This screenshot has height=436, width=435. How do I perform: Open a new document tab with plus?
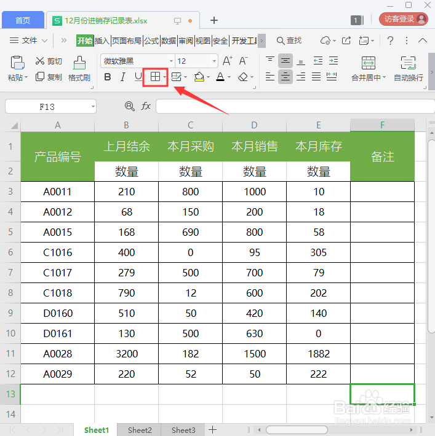pyautogui.click(x=214, y=20)
